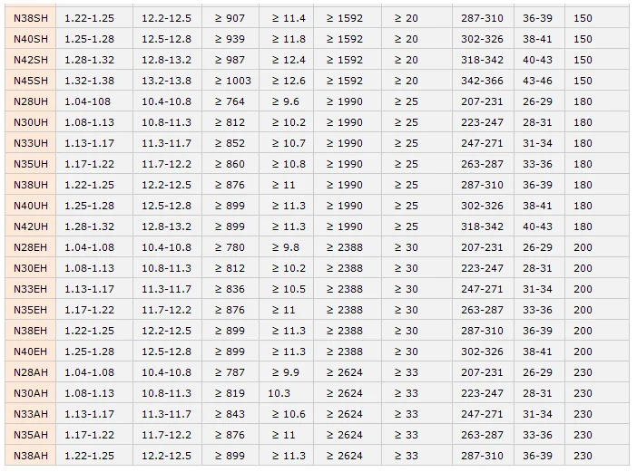Select the N33UH grade cell
637x472 pixels.
coord(31,143)
